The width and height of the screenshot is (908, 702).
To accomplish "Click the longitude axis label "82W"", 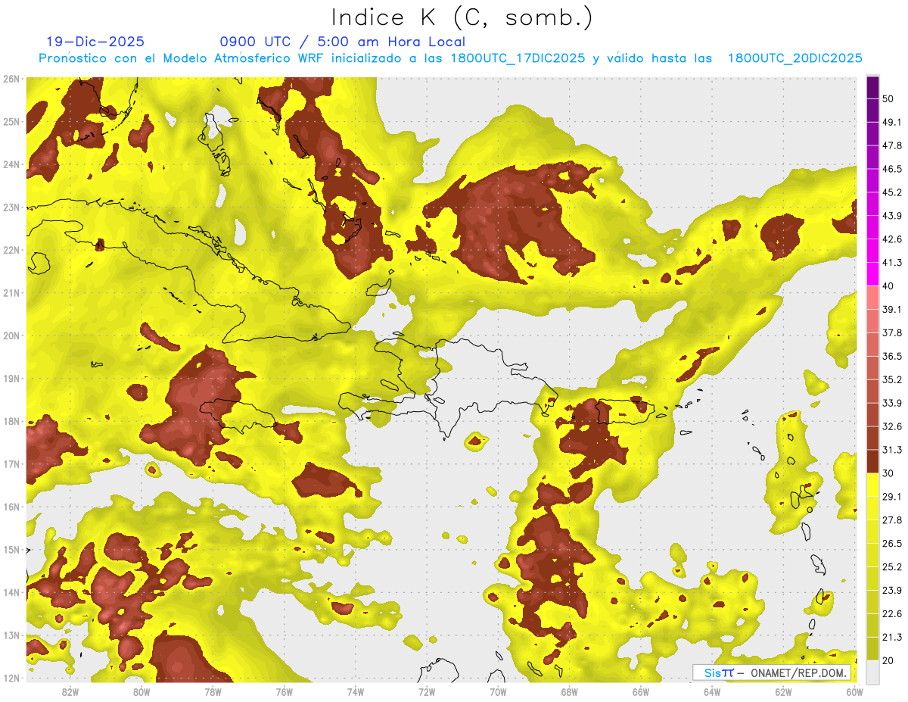I will (70, 691).
